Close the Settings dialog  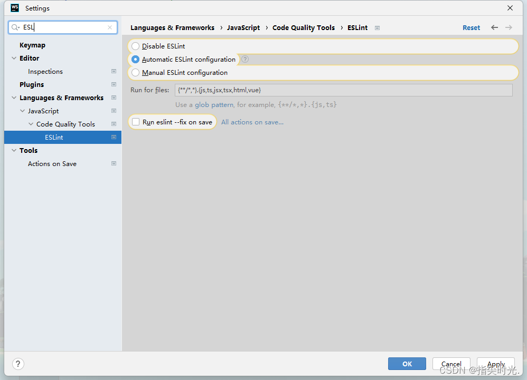(x=510, y=8)
